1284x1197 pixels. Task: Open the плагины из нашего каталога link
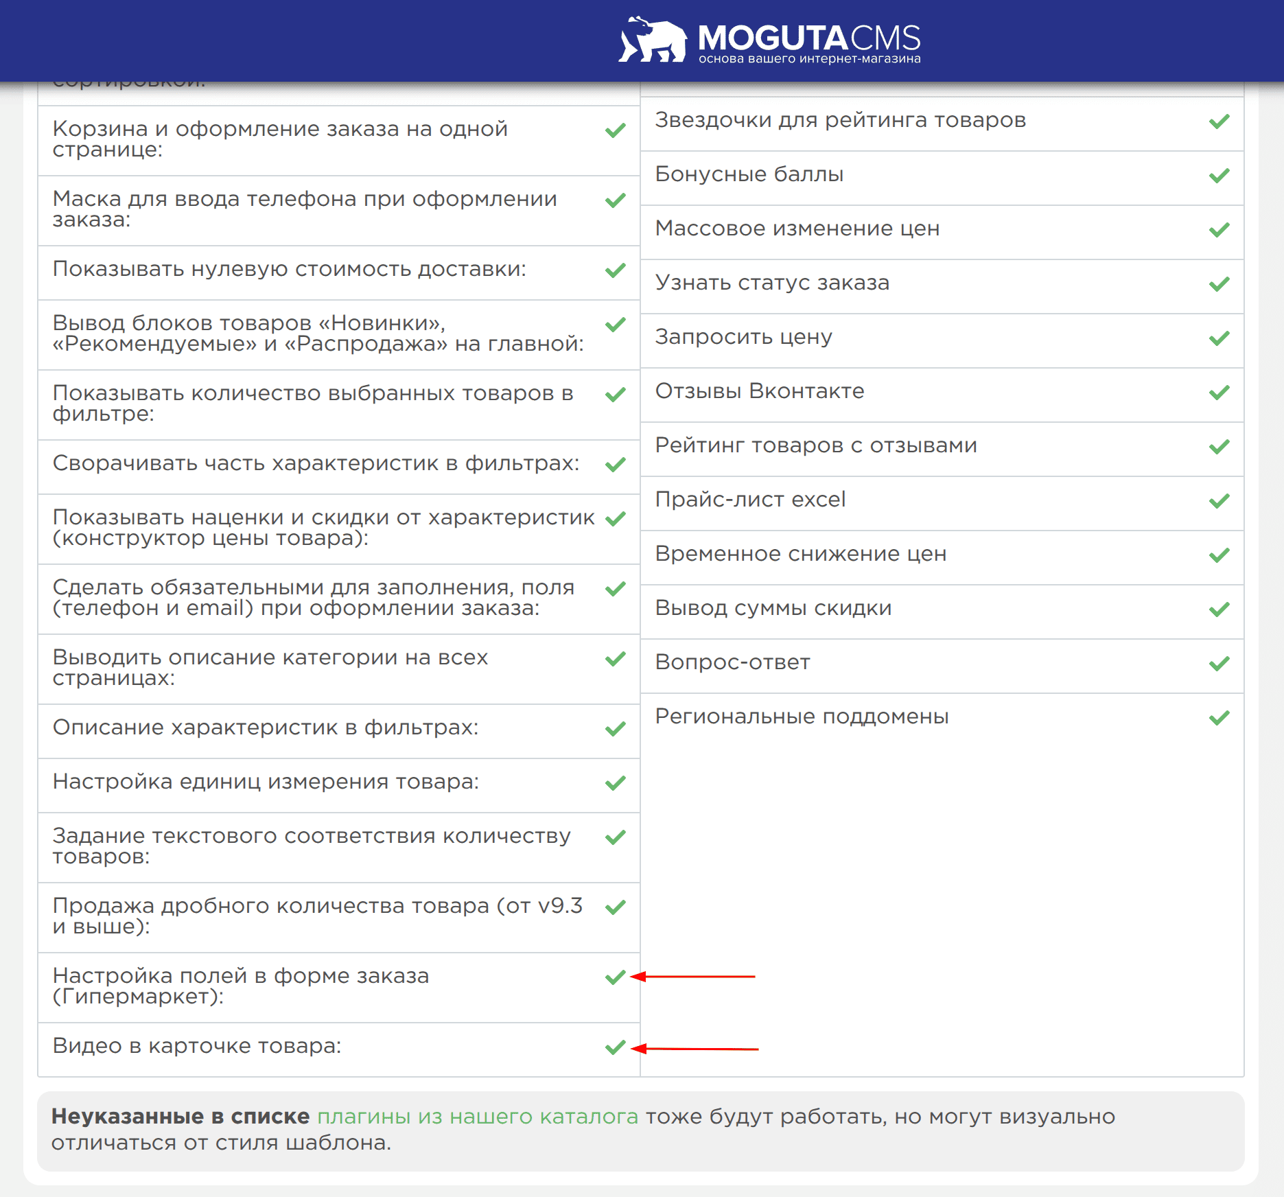(478, 1117)
